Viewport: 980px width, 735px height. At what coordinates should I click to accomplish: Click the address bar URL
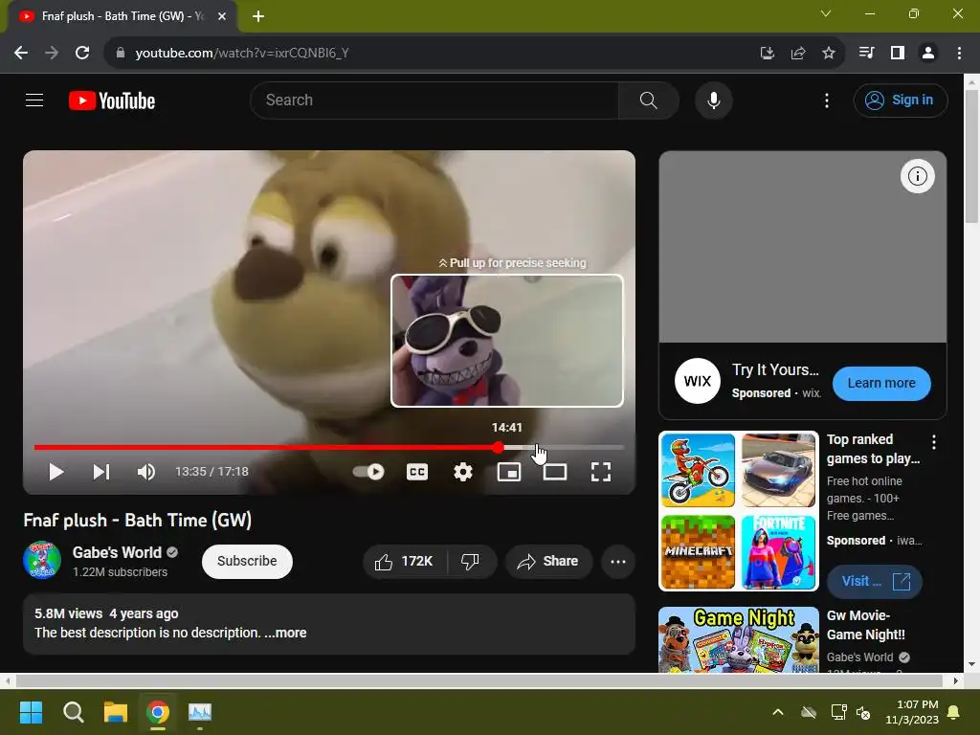point(242,54)
